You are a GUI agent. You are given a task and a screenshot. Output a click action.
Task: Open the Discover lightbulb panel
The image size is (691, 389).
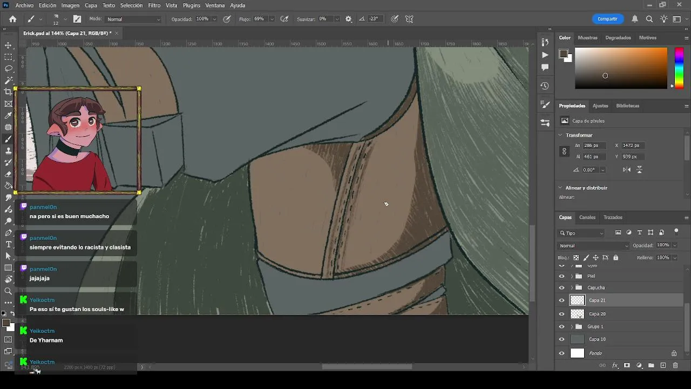(664, 19)
